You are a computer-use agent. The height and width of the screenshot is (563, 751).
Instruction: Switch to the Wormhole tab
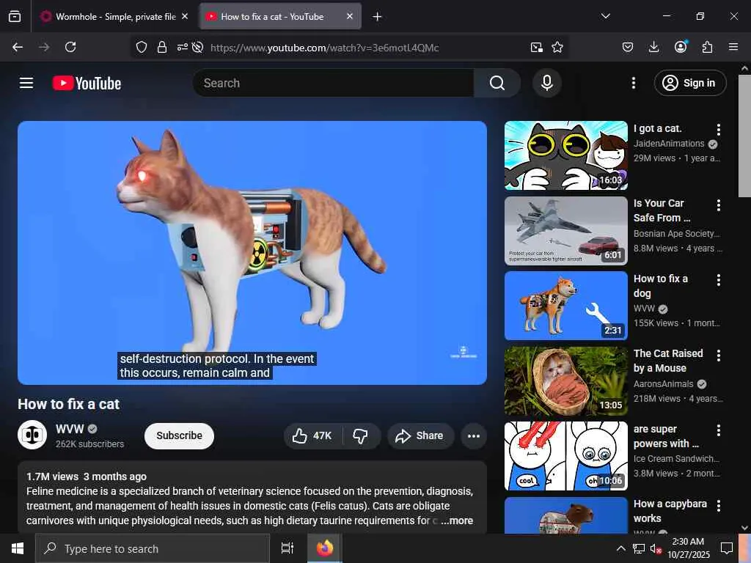115,16
